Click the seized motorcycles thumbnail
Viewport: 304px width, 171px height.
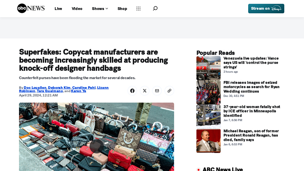tap(208, 92)
